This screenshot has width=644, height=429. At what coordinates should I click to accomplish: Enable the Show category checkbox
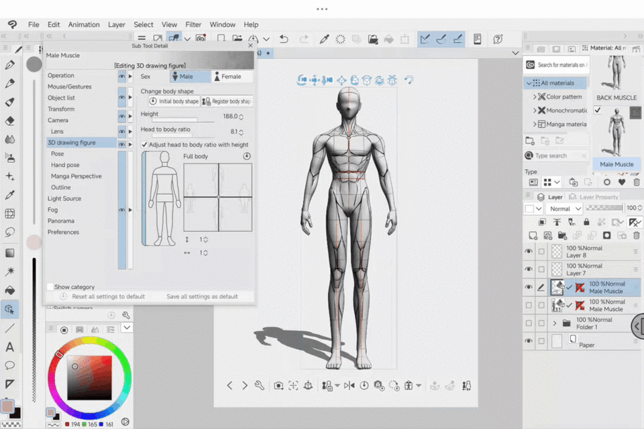pyautogui.click(x=50, y=287)
